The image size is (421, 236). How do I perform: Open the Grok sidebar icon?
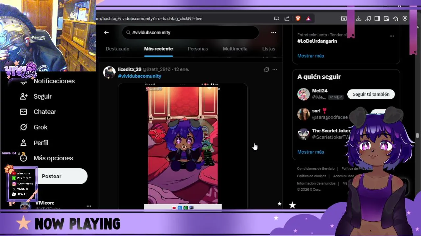(x=24, y=127)
